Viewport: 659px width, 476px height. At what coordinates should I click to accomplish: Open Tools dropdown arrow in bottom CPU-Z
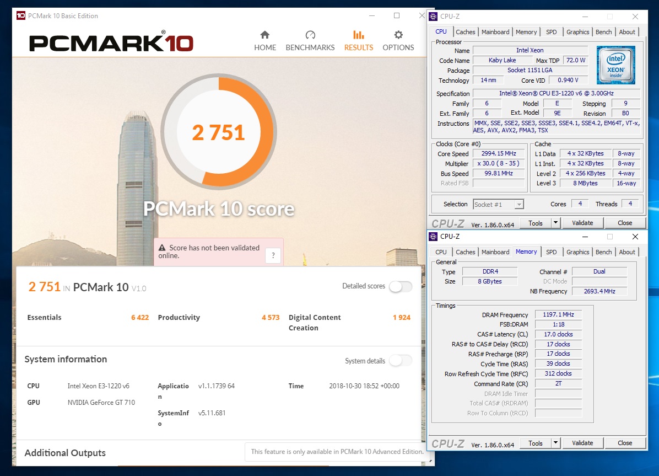555,443
